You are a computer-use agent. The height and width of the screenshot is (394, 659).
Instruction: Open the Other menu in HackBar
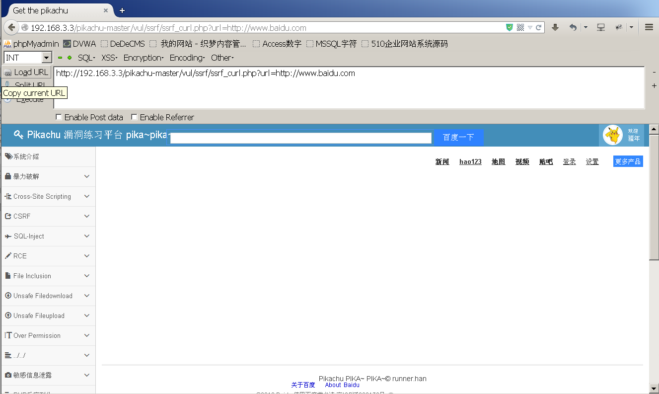click(222, 58)
